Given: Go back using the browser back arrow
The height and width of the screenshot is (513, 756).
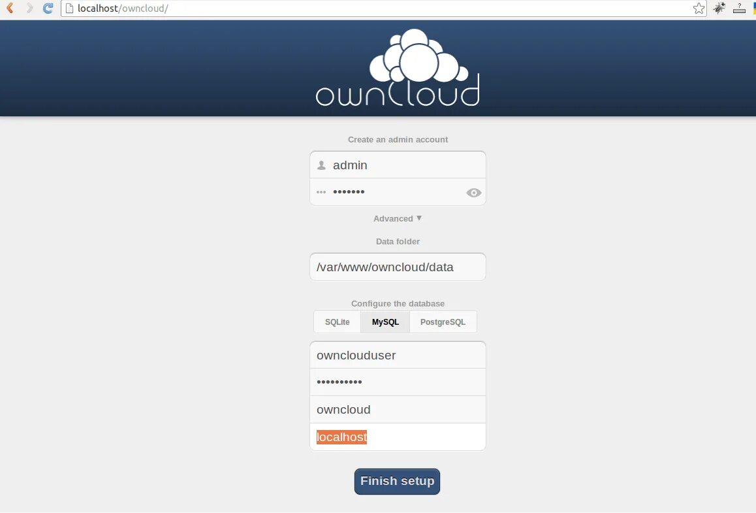Looking at the screenshot, I should click(9, 8).
